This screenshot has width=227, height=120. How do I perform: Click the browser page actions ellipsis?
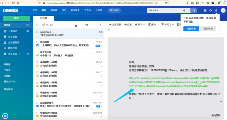(x=162, y=3)
